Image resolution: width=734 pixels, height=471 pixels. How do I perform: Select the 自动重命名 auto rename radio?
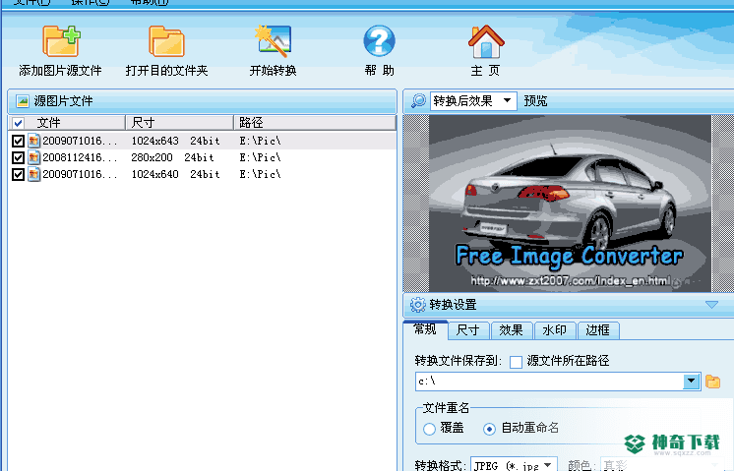click(x=489, y=429)
